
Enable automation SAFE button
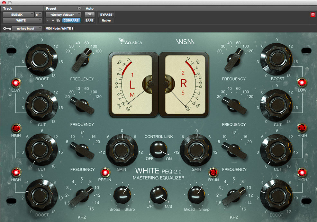pyautogui.click(x=90, y=21)
